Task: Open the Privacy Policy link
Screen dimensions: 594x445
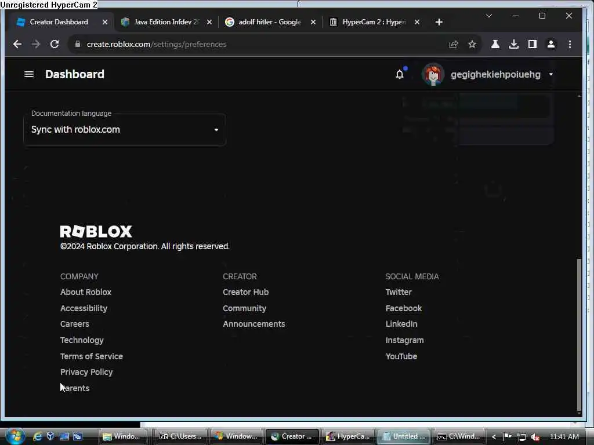Action: click(86, 373)
